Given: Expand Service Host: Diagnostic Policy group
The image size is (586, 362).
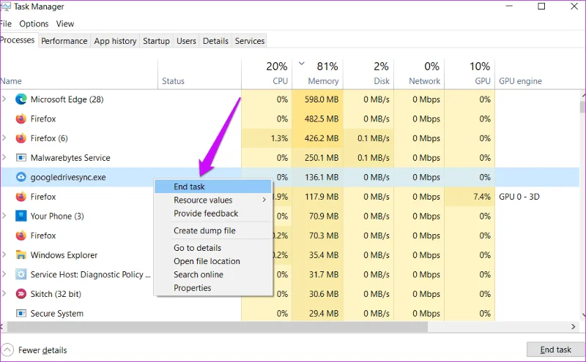Looking at the screenshot, I should click(4, 274).
